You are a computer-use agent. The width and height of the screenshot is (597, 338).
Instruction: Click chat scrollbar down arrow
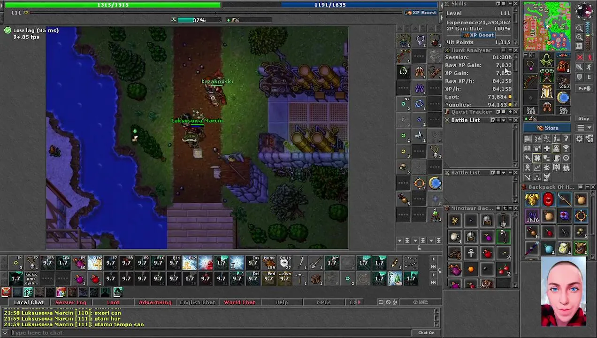(436, 324)
